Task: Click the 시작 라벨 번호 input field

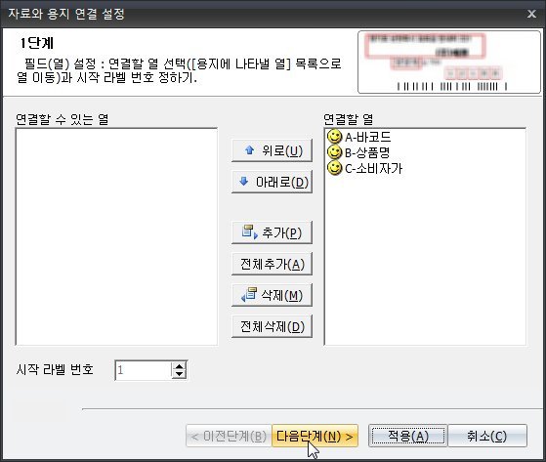Action: (144, 370)
